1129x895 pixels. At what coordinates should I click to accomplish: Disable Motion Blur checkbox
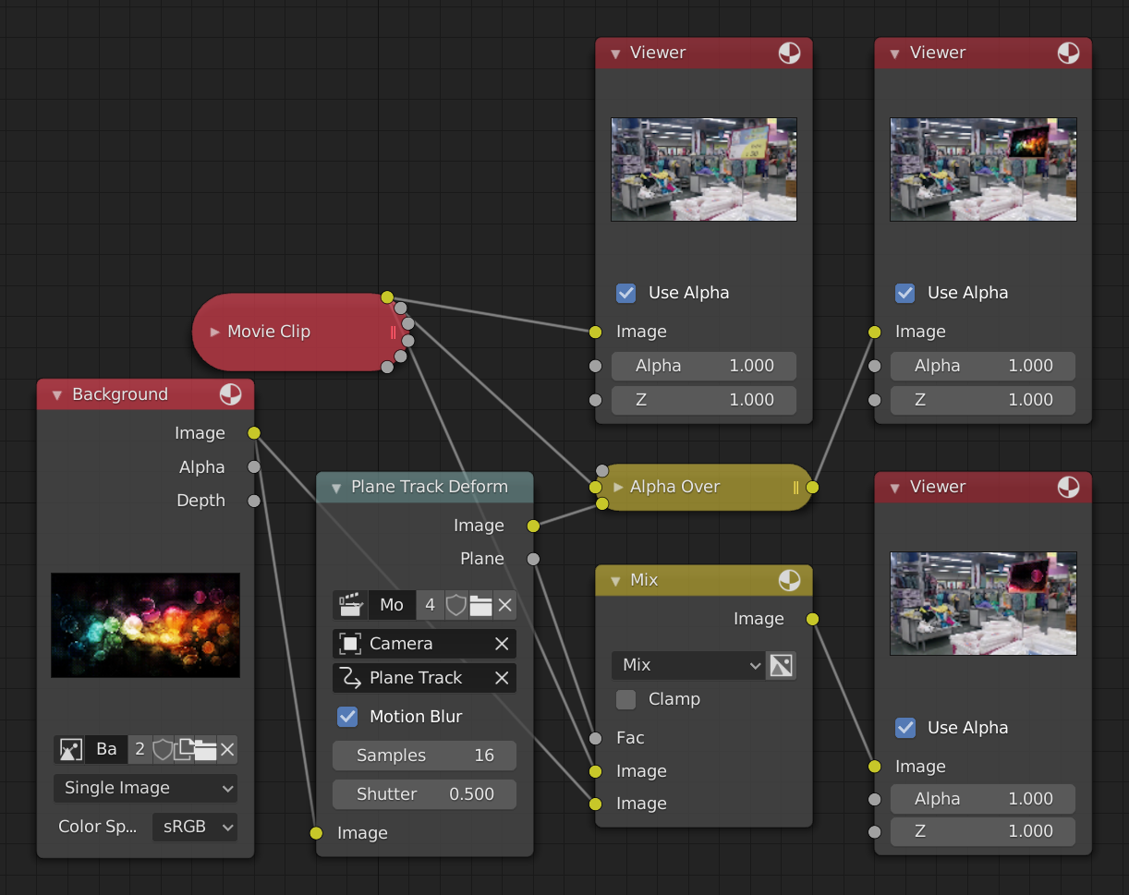(x=347, y=717)
